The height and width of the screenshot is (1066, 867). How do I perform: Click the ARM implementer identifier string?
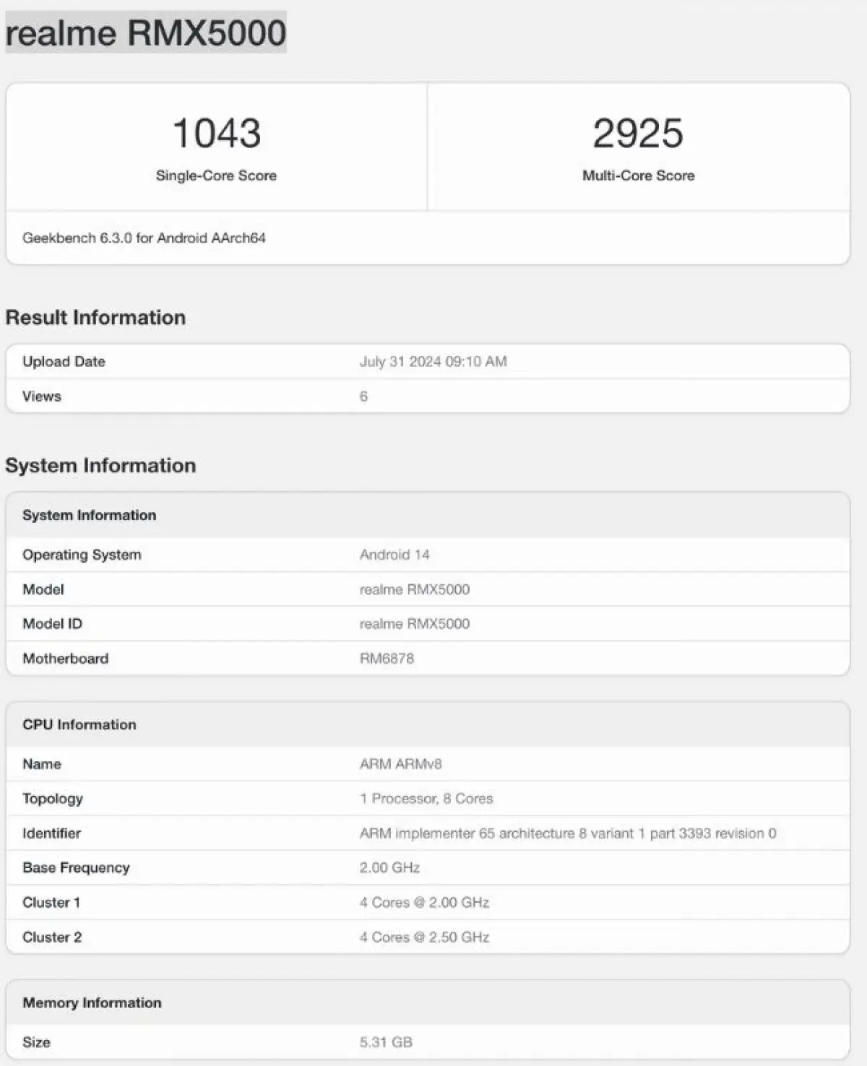[568, 833]
